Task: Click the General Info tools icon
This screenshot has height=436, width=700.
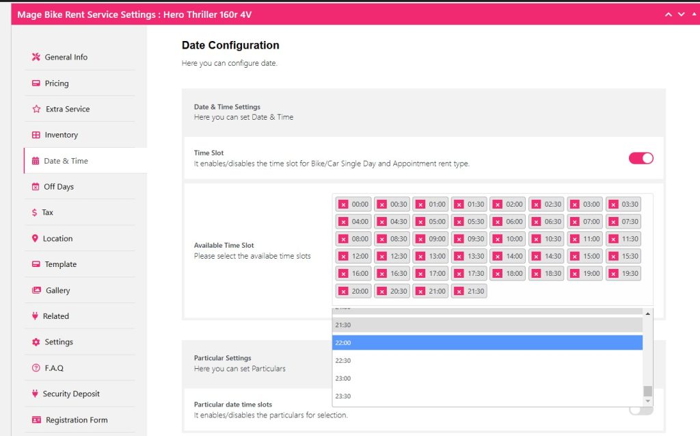Action: coord(36,57)
